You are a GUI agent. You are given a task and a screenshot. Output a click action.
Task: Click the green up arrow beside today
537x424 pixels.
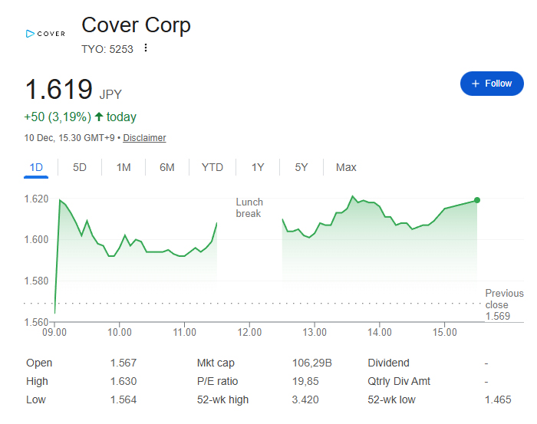(99, 117)
